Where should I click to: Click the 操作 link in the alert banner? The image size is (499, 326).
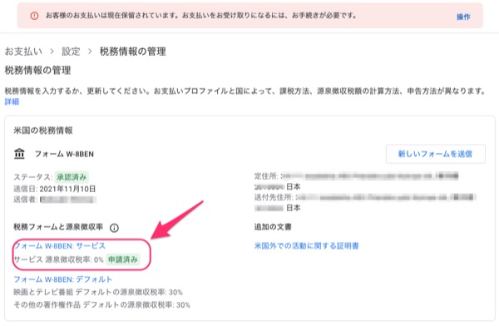[463, 17]
